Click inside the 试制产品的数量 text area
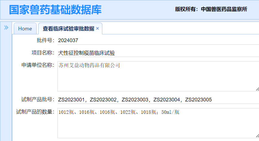This screenshot has width=259, height=141. point(158,123)
